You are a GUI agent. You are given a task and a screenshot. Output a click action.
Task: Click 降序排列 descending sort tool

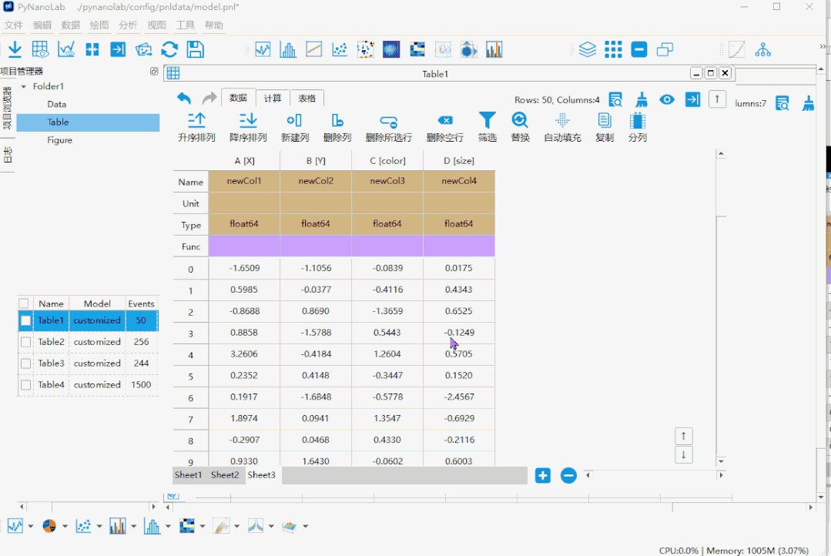pyautogui.click(x=248, y=127)
